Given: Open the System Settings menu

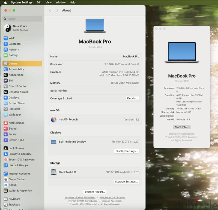Looking at the screenshot, I should 22,2.
